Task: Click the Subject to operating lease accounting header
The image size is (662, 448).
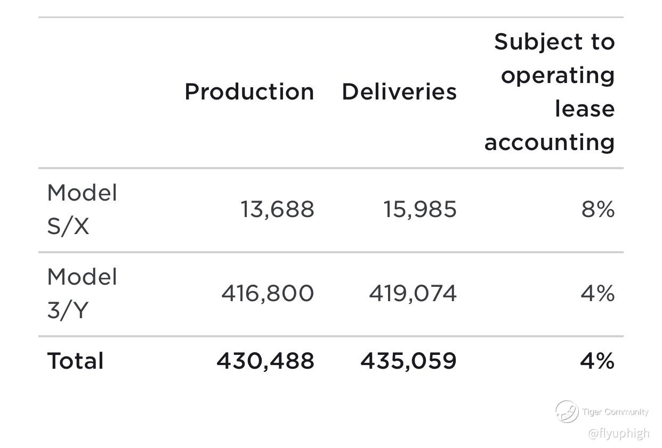Action: click(x=550, y=92)
